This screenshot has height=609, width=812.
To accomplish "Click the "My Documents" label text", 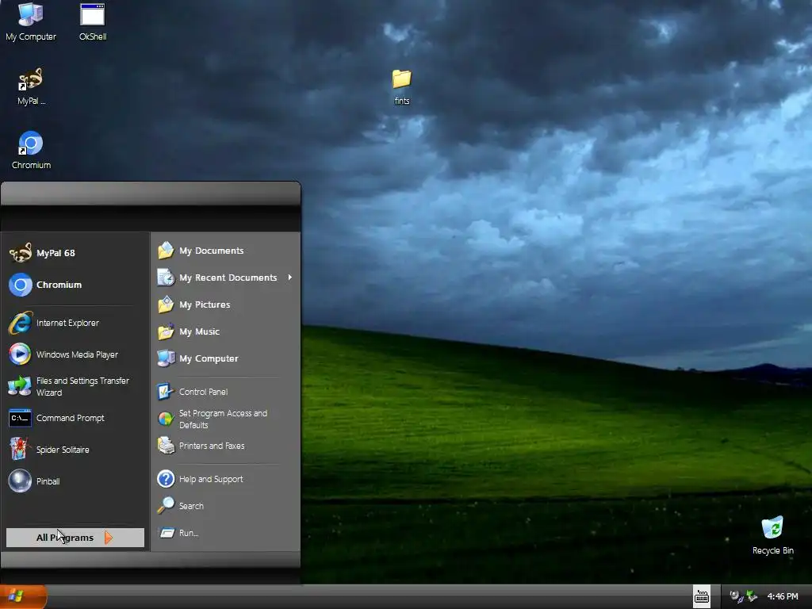I will click(211, 251).
